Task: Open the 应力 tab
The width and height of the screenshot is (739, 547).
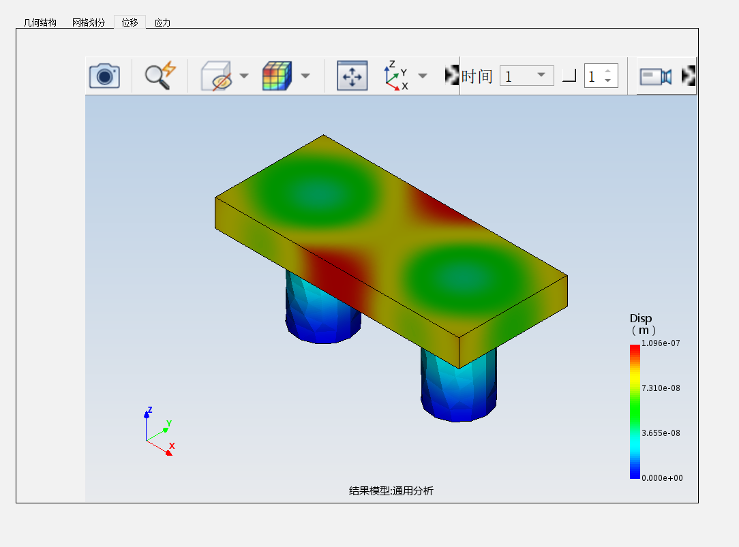Action: click(162, 22)
